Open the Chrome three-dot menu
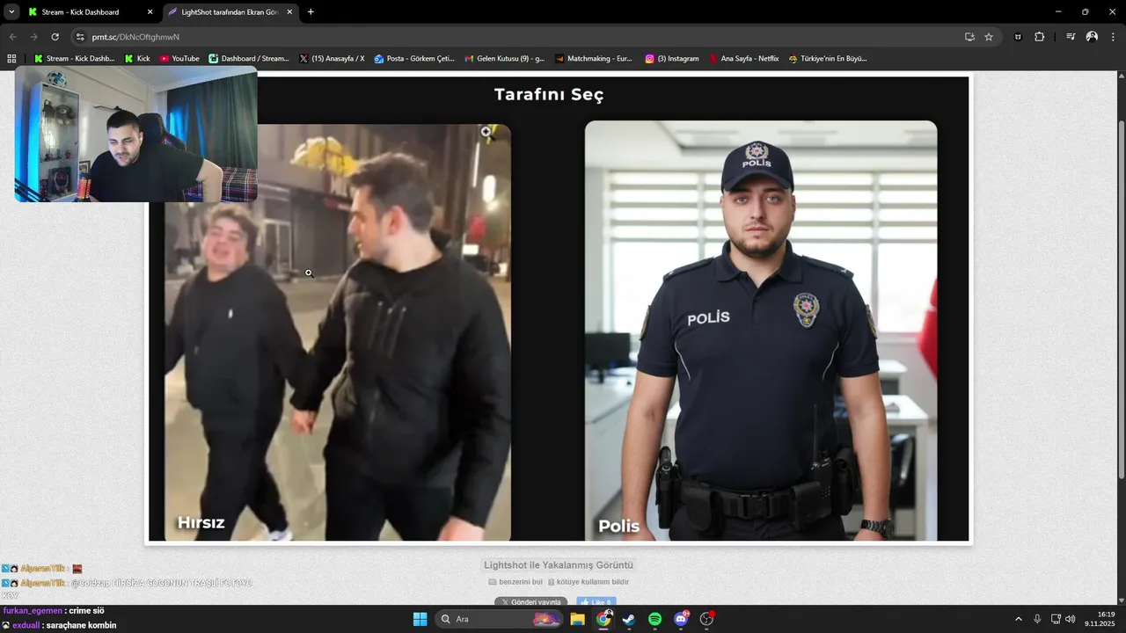 [1113, 37]
